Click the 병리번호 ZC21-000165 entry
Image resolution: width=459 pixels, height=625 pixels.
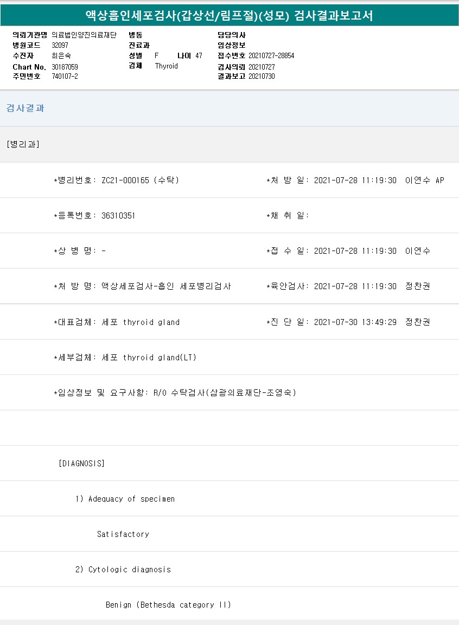(116, 180)
